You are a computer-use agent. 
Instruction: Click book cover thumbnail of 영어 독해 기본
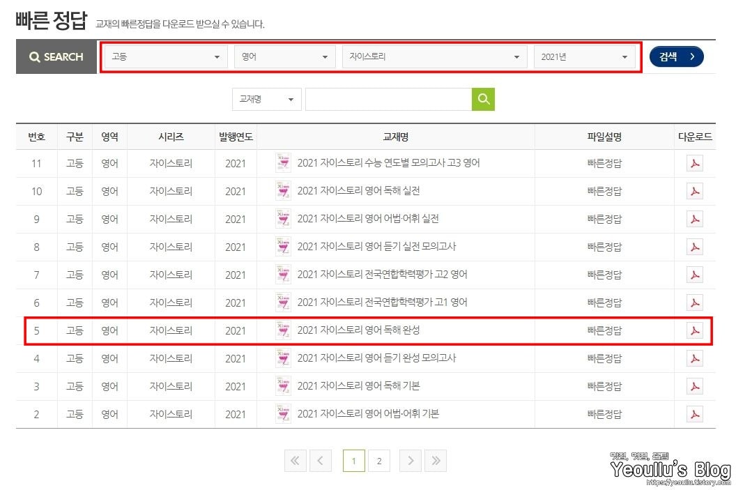point(283,386)
